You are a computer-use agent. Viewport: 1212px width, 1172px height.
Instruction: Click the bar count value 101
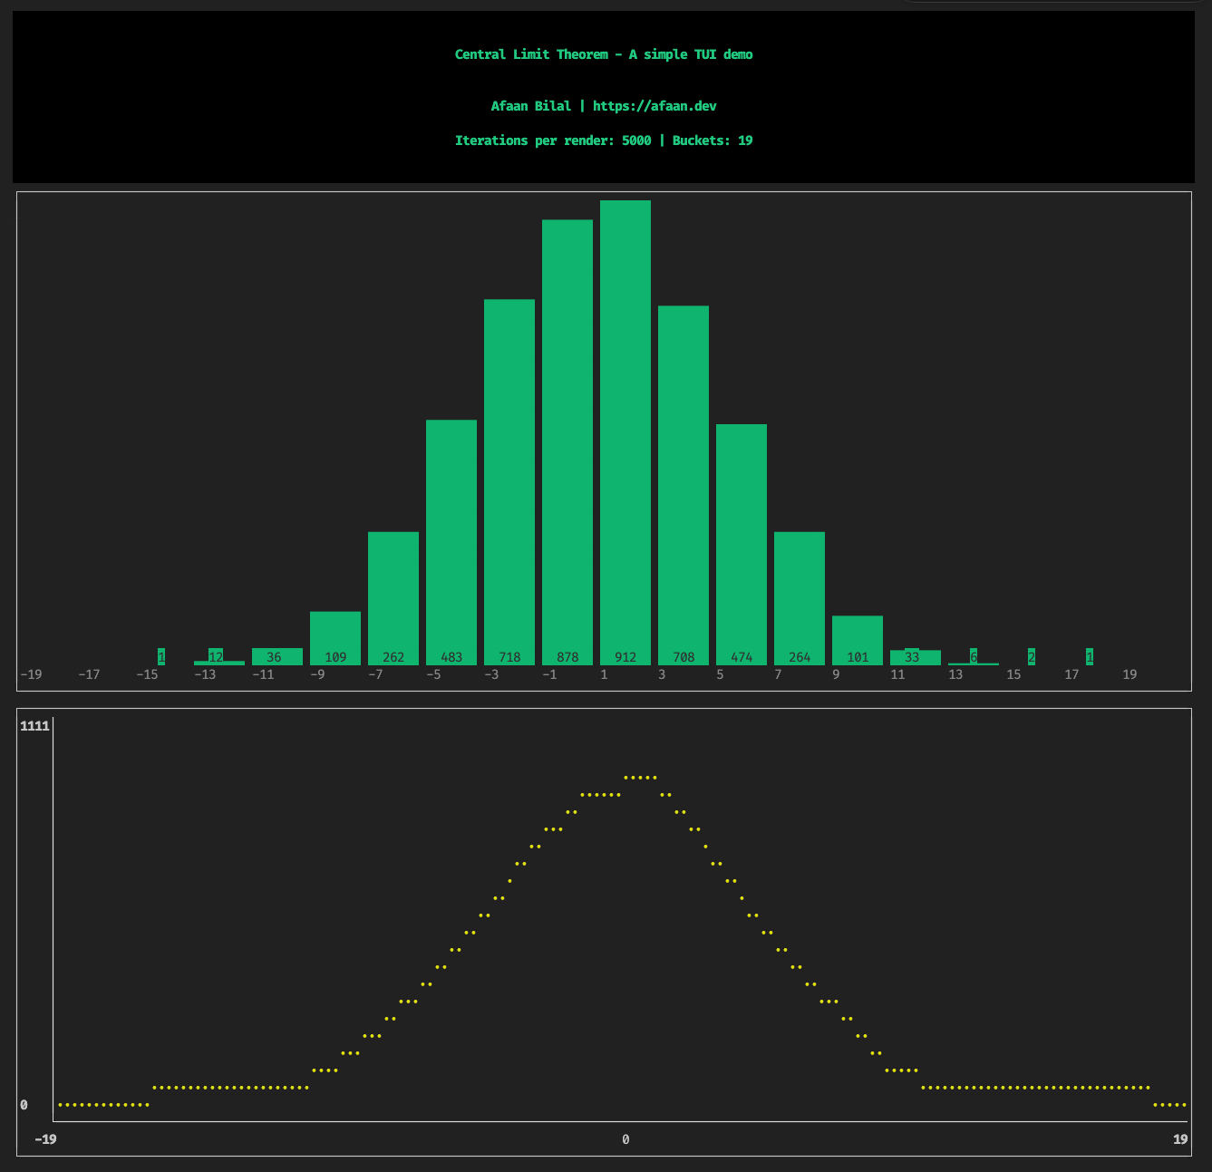tap(858, 657)
